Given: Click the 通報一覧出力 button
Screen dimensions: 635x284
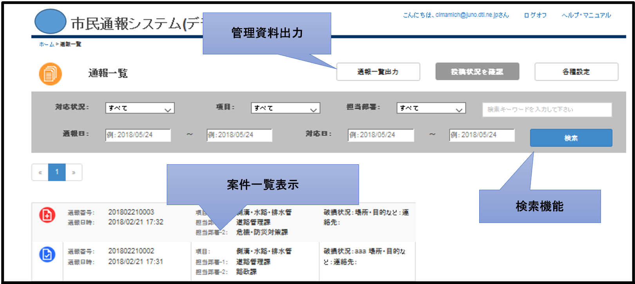Looking at the screenshot, I should click(x=378, y=72).
